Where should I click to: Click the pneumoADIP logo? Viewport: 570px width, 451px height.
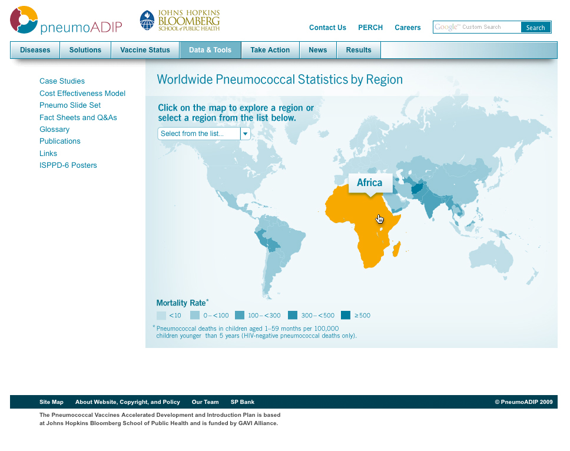pos(65,21)
